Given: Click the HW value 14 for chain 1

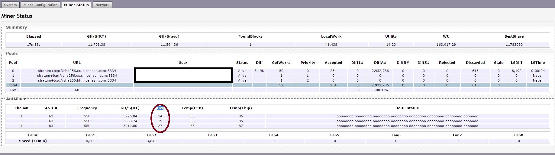Looking at the screenshot, I should pos(160,116).
